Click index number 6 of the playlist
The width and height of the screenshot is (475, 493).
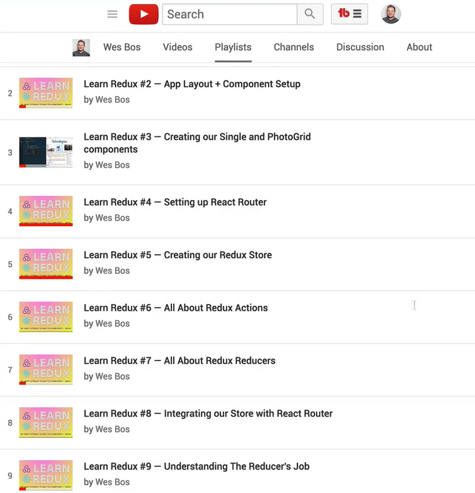pos(10,317)
